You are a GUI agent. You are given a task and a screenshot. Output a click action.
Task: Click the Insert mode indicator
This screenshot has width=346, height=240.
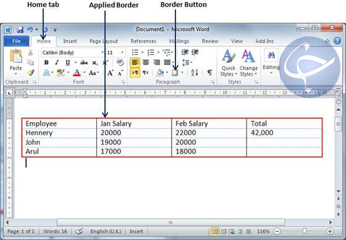tap(136, 231)
